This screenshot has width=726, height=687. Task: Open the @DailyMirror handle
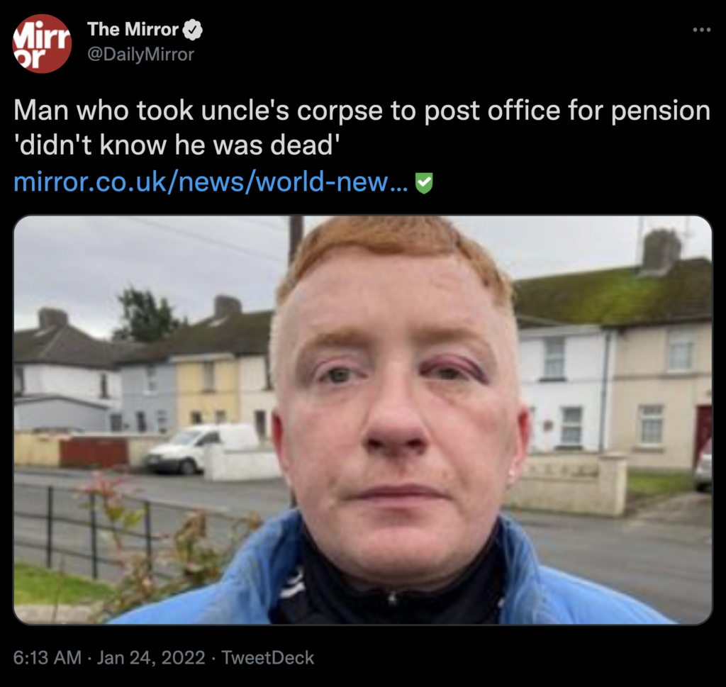point(141,55)
